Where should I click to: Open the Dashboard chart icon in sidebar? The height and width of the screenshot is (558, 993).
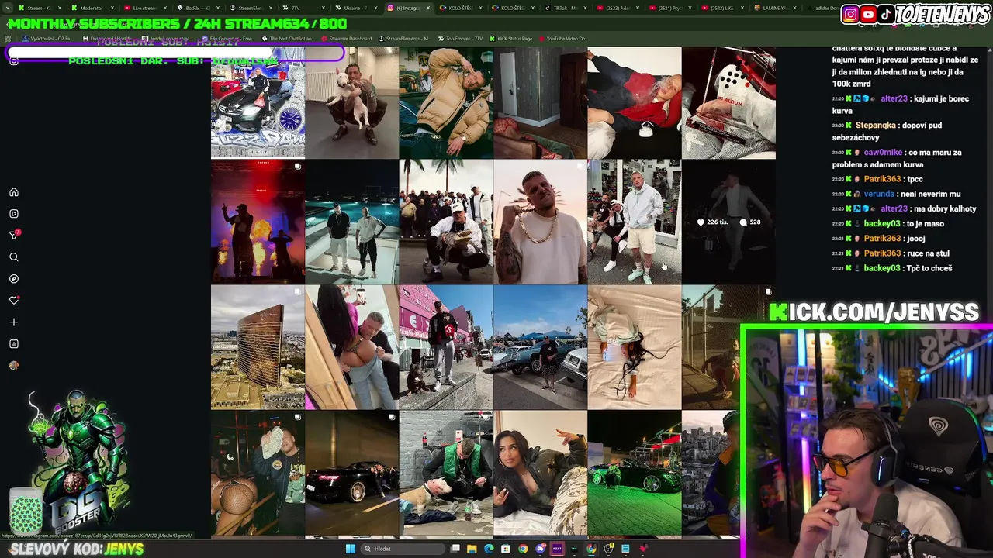click(x=14, y=344)
